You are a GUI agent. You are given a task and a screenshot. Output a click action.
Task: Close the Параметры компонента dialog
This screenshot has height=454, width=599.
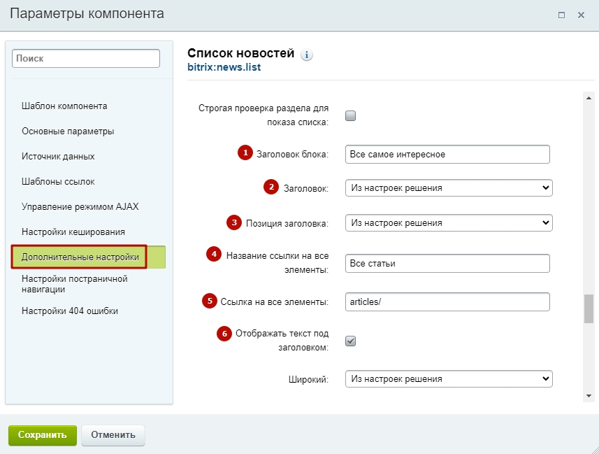[x=581, y=15]
